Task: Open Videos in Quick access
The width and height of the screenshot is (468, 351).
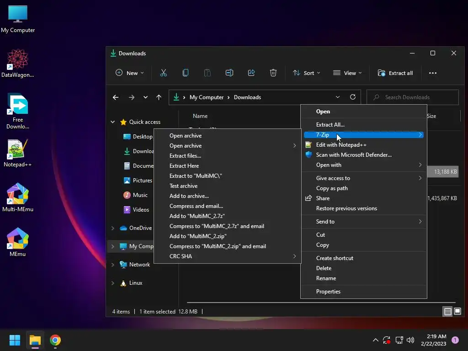Action: click(x=136, y=209)
